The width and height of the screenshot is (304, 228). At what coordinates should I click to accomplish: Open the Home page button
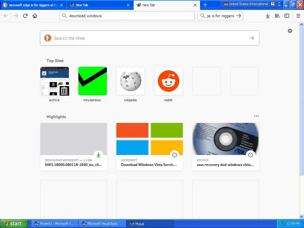tap(35, 16)
